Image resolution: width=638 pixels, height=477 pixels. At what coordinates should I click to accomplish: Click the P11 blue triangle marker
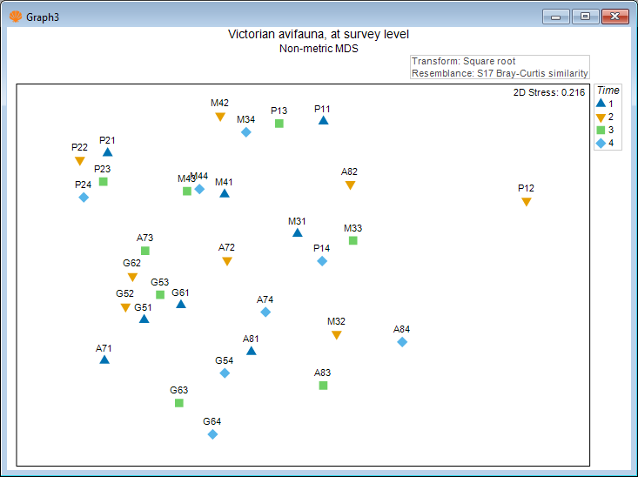323,120
